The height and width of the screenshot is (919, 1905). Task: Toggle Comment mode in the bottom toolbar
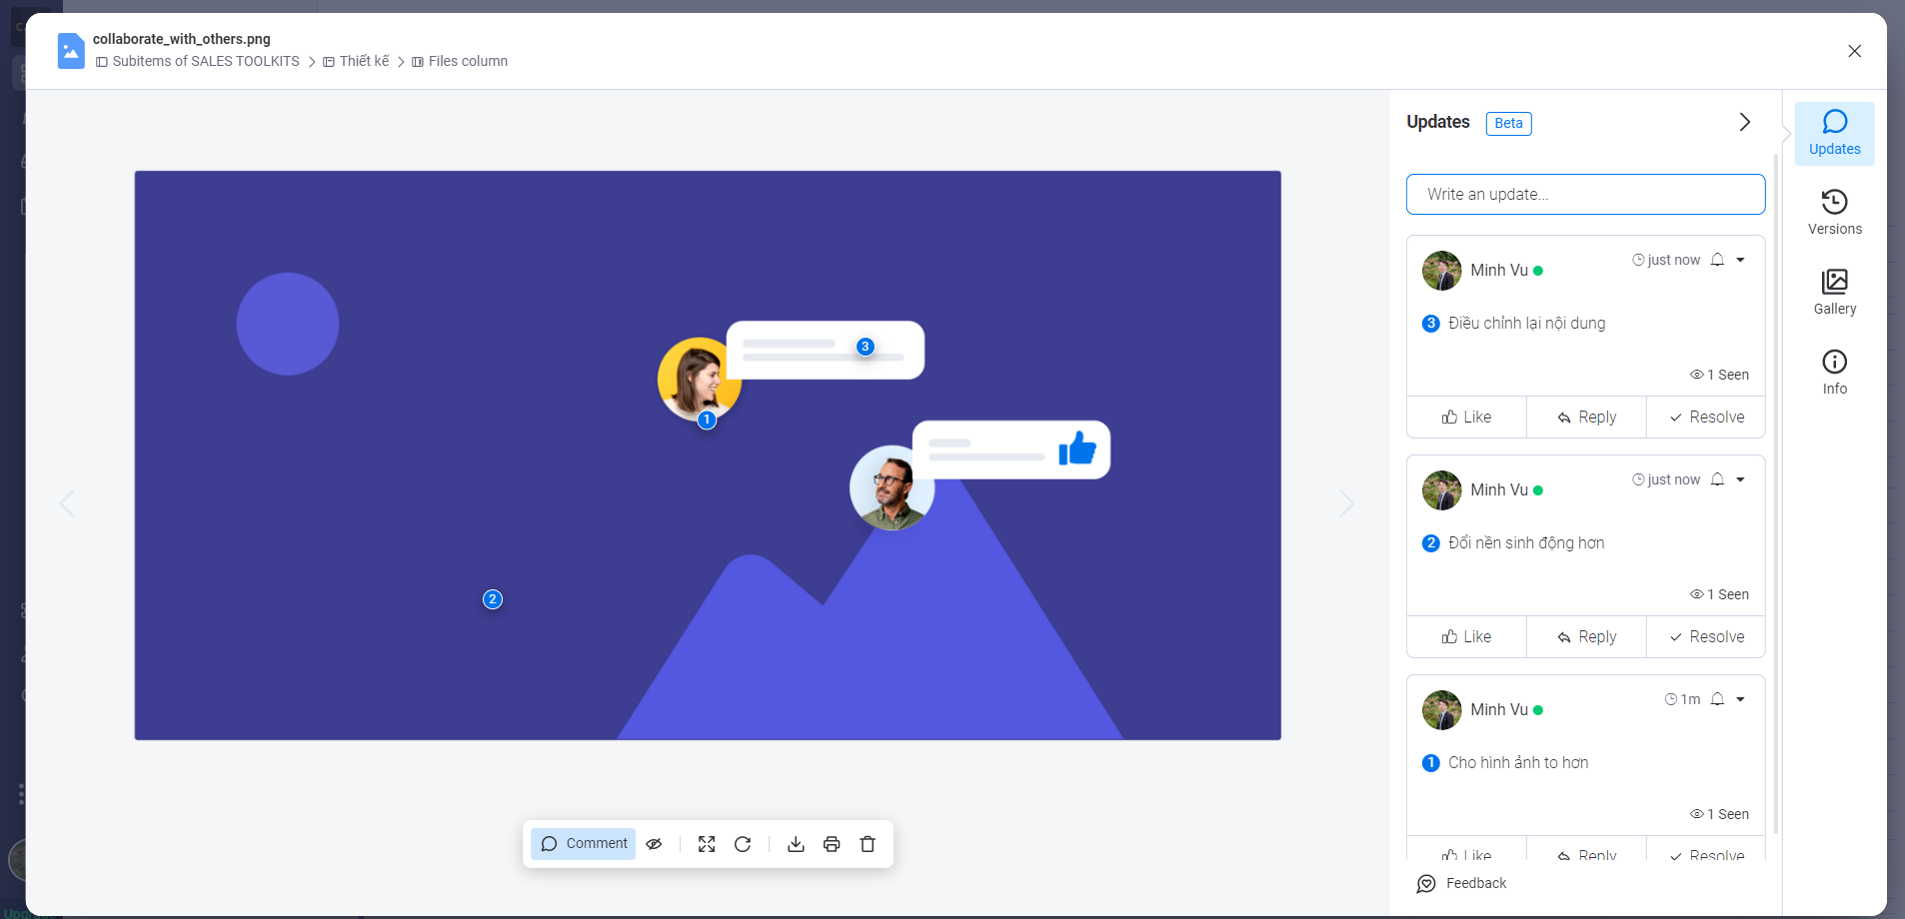click(x=584, y=844)
